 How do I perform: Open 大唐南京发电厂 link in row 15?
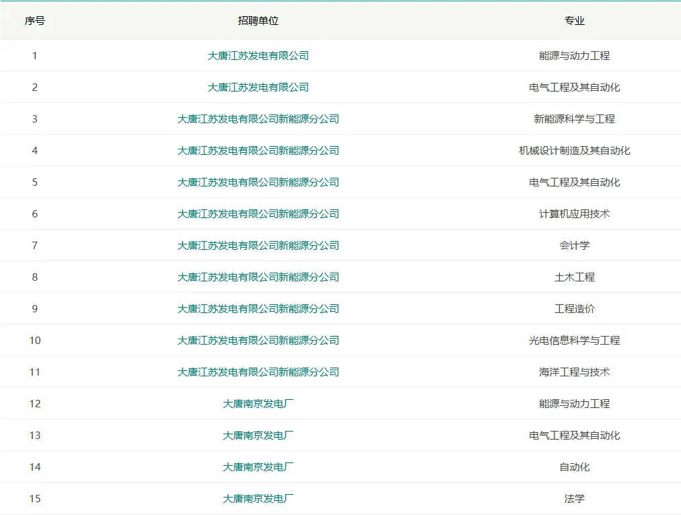(x=258, y=498)
